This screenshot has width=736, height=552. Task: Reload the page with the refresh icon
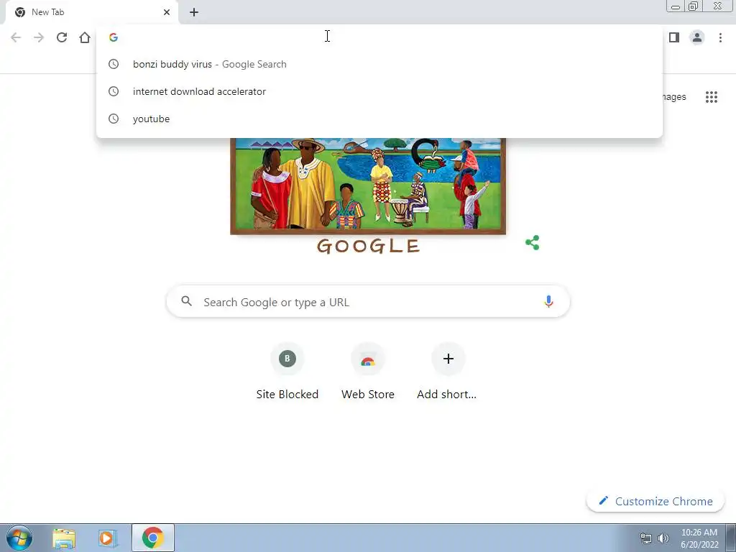(62, 37)
